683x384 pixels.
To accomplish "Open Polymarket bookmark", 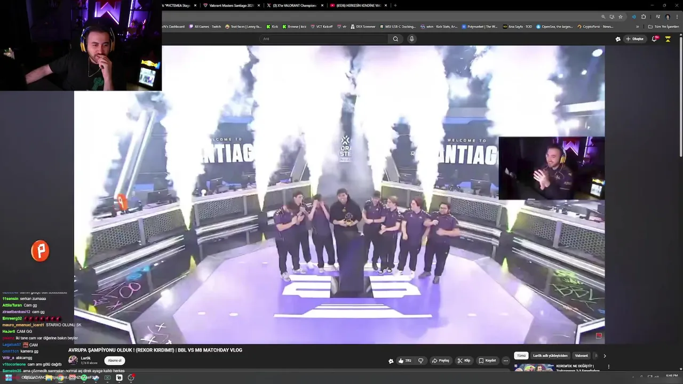I will [x=480, y=26].
